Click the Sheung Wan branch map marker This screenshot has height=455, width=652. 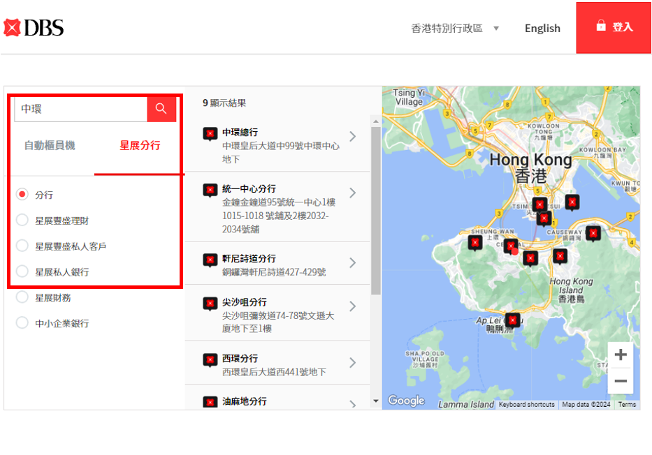(474, 242)
